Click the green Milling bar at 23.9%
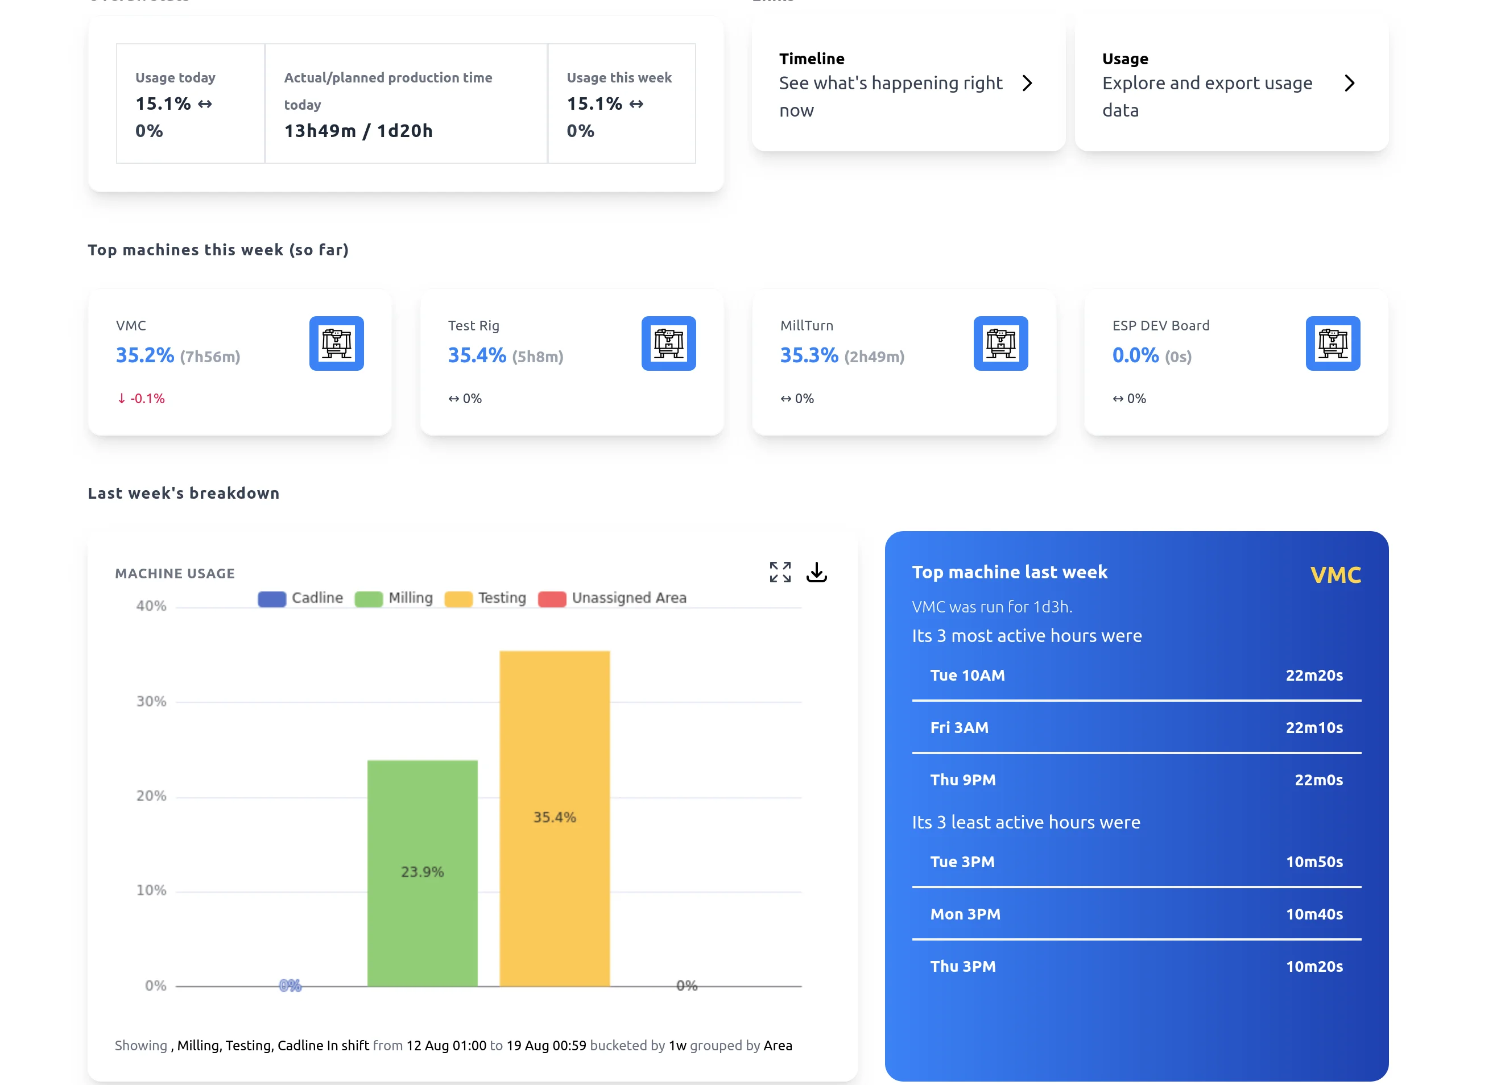Image resolution: width=1505 pixels, height=1085 pixels. (422, 872)
